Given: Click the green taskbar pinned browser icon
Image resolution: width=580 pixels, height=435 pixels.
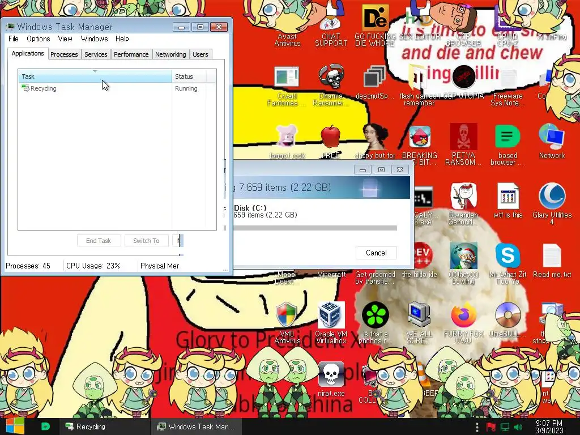Looking at the screenshot, I should [45, 427].
